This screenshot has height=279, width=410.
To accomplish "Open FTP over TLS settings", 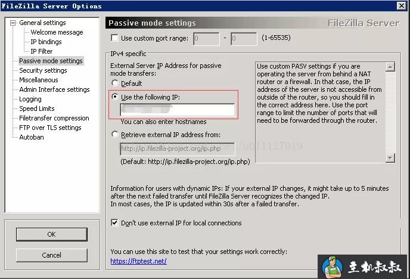I will [x=50, y=128].
